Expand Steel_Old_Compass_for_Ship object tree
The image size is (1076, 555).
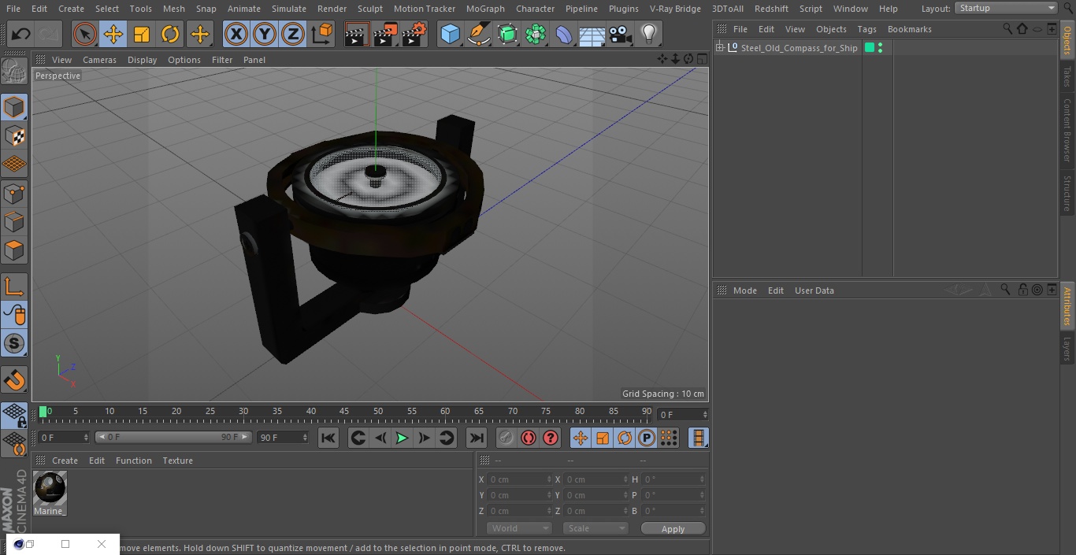(x=719, y=48)
